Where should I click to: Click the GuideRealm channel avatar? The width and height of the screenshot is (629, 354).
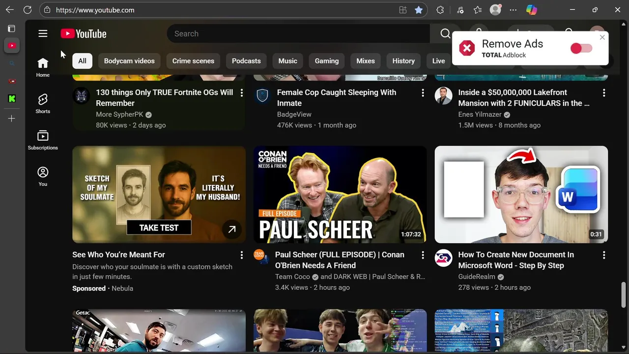[443, 258]
